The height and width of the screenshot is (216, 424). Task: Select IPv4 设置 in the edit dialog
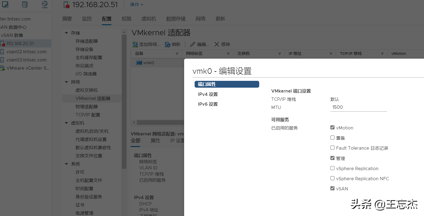[208, 94]
